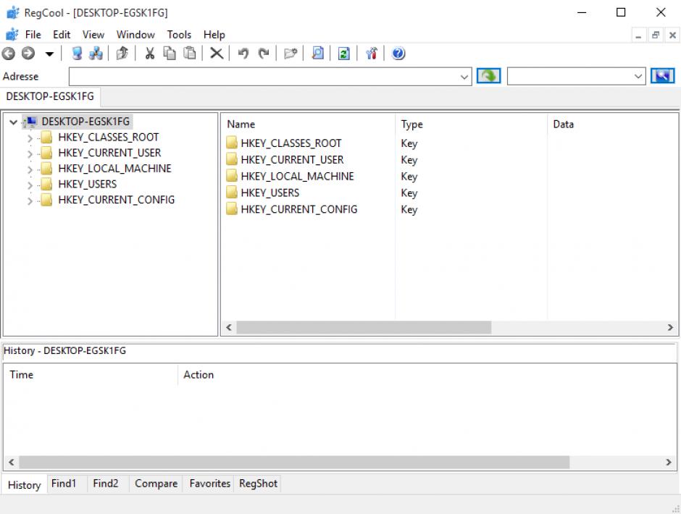Click the green Go address button
This screenshot has width=681, height=514.
[x=488, y=76]
